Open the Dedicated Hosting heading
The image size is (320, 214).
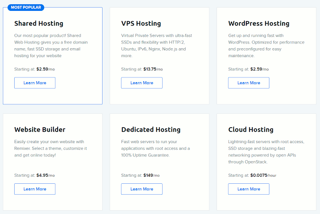tap(151, 129)
